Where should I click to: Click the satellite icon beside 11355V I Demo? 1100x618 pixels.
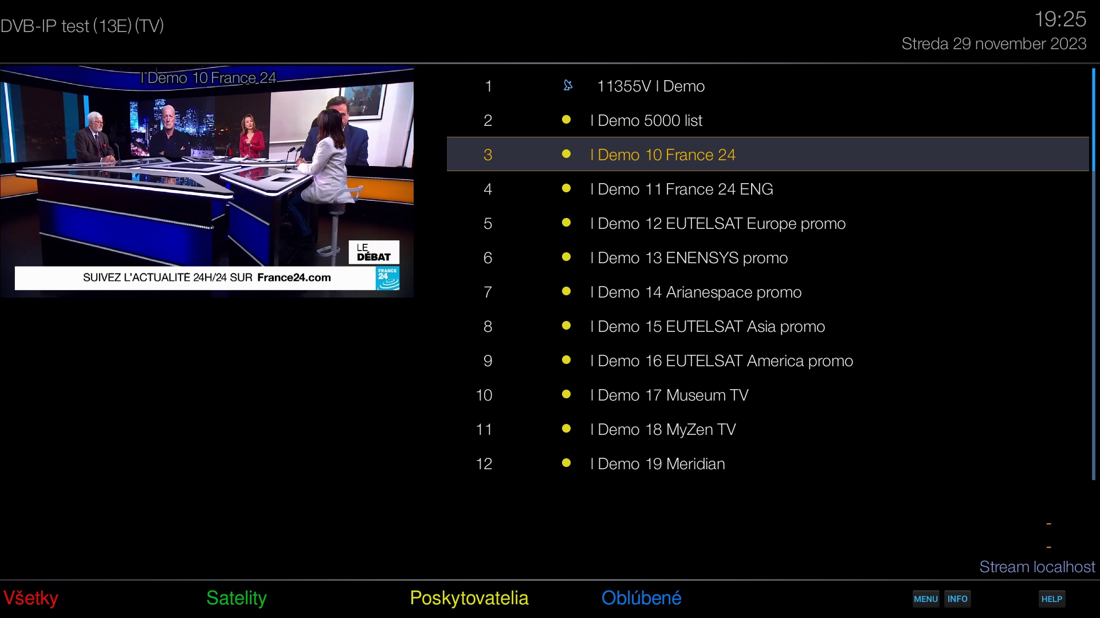(x=567, y=86)
